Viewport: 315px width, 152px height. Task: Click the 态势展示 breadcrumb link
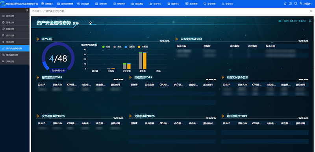pyautogui.click(x=37, y=11)
